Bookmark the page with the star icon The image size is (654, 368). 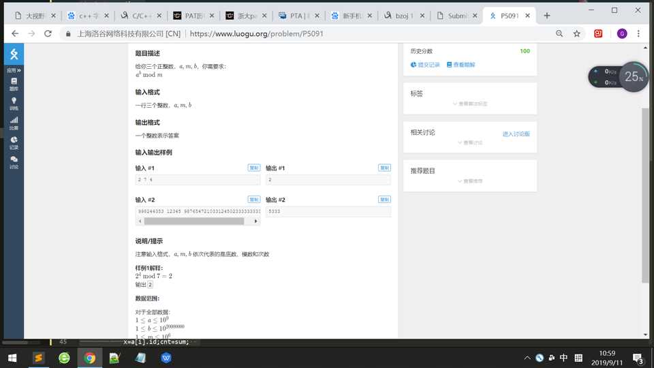(x=577, y=34)
